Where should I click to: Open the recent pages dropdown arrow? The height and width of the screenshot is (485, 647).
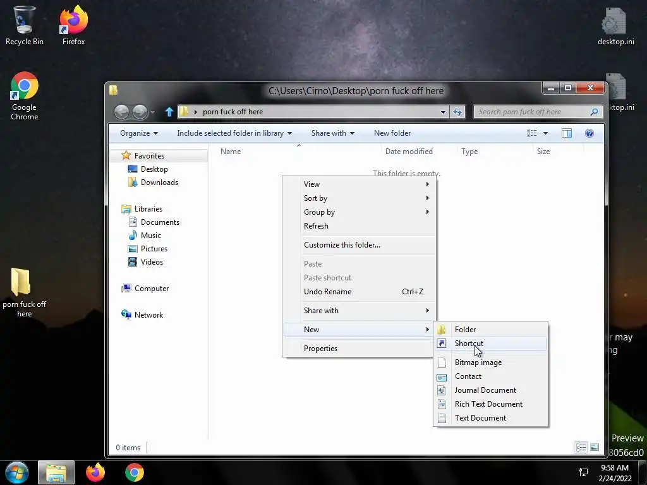coord(153,112)
